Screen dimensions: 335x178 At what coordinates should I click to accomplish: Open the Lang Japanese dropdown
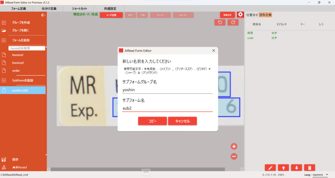tap(320, 175)
